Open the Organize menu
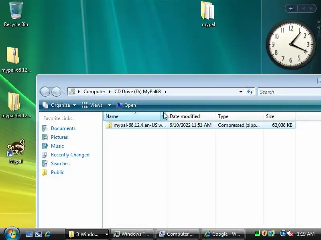The width and height of the screenshot is (321, 240). 59,105
